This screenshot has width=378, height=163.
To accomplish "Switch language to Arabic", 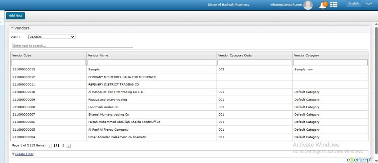I will pos(368,4).
